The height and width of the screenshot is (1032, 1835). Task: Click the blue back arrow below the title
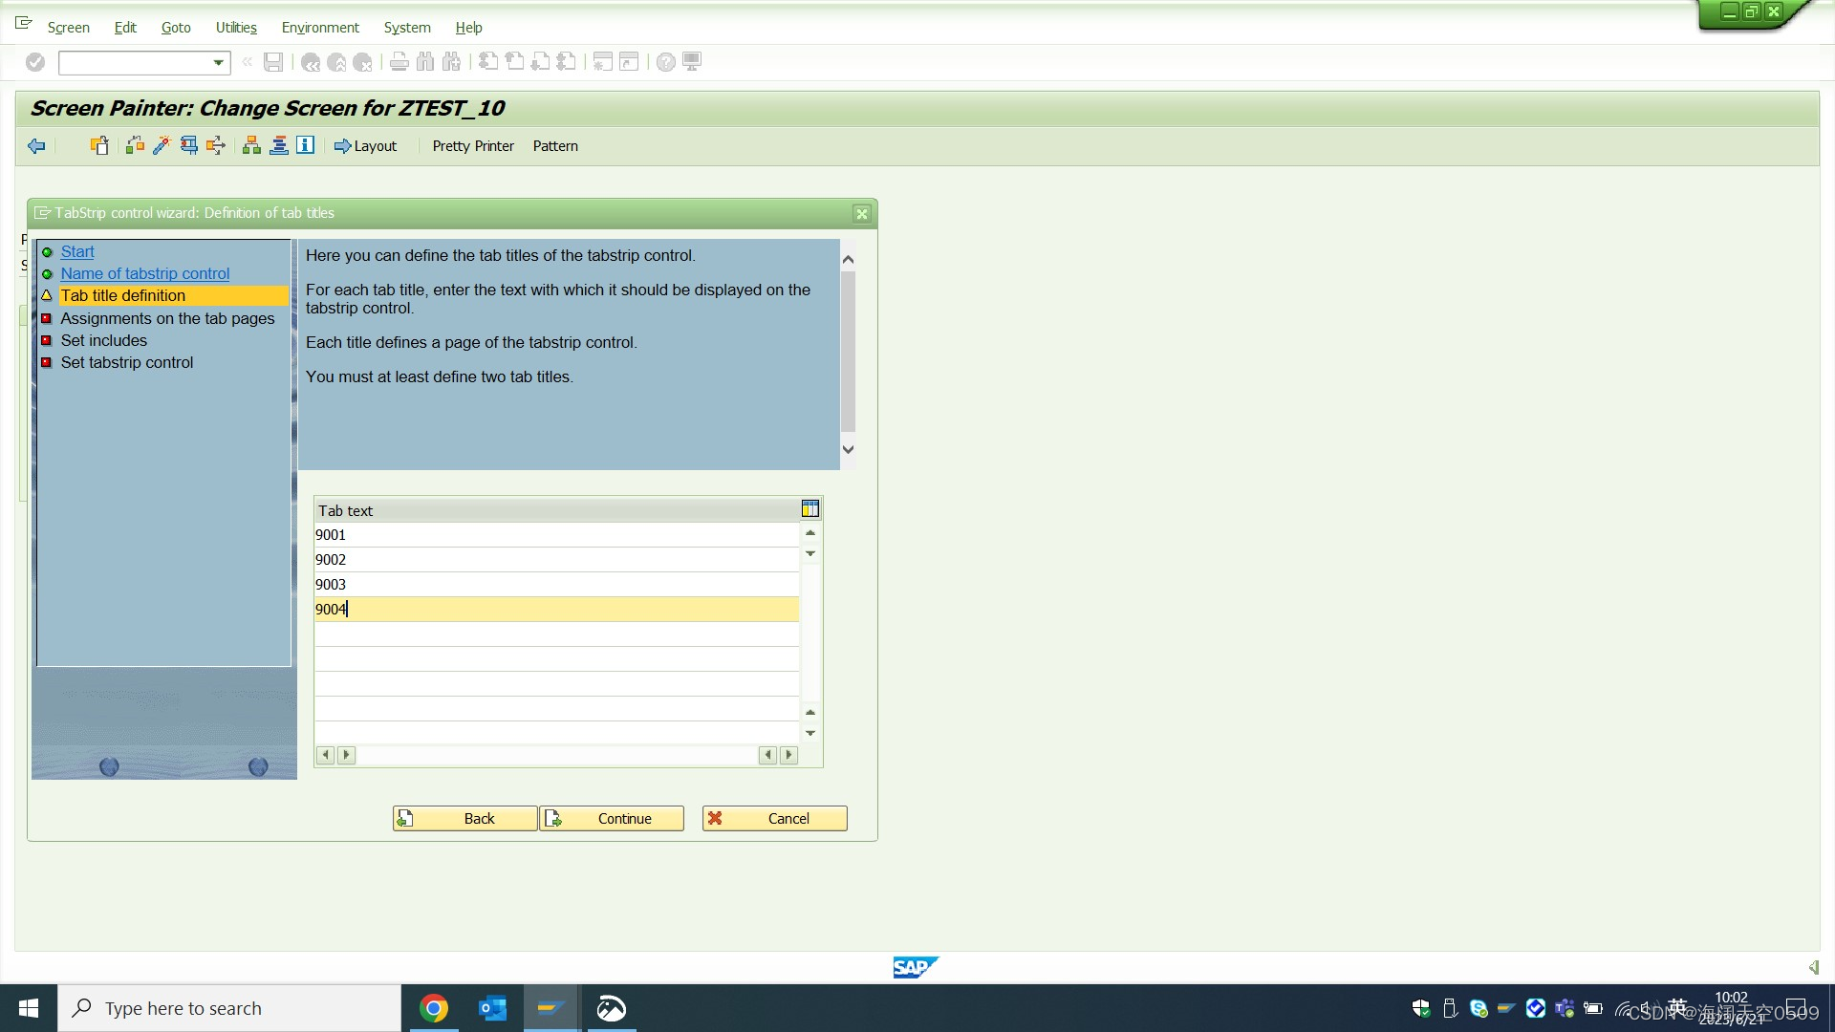point(35,145)
